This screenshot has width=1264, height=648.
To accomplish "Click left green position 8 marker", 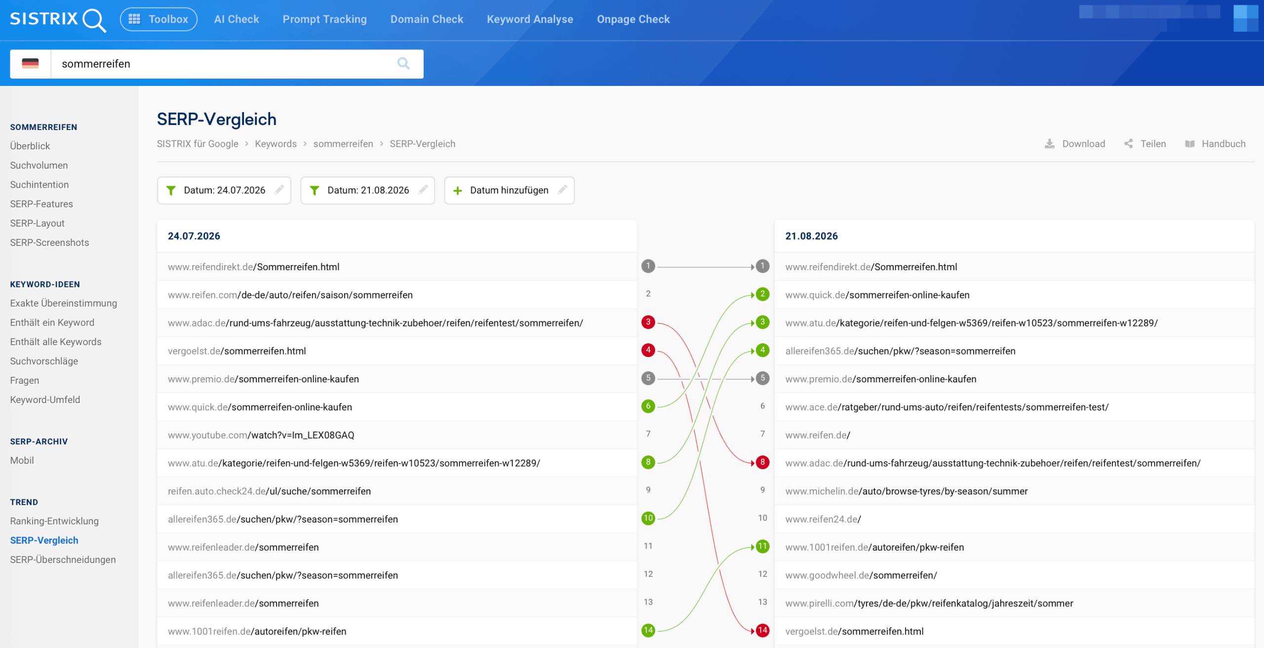I will [x=648, y=462].
